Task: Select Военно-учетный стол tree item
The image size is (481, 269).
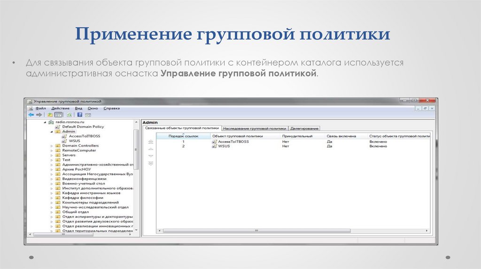Action: click(x=84, y=184)
